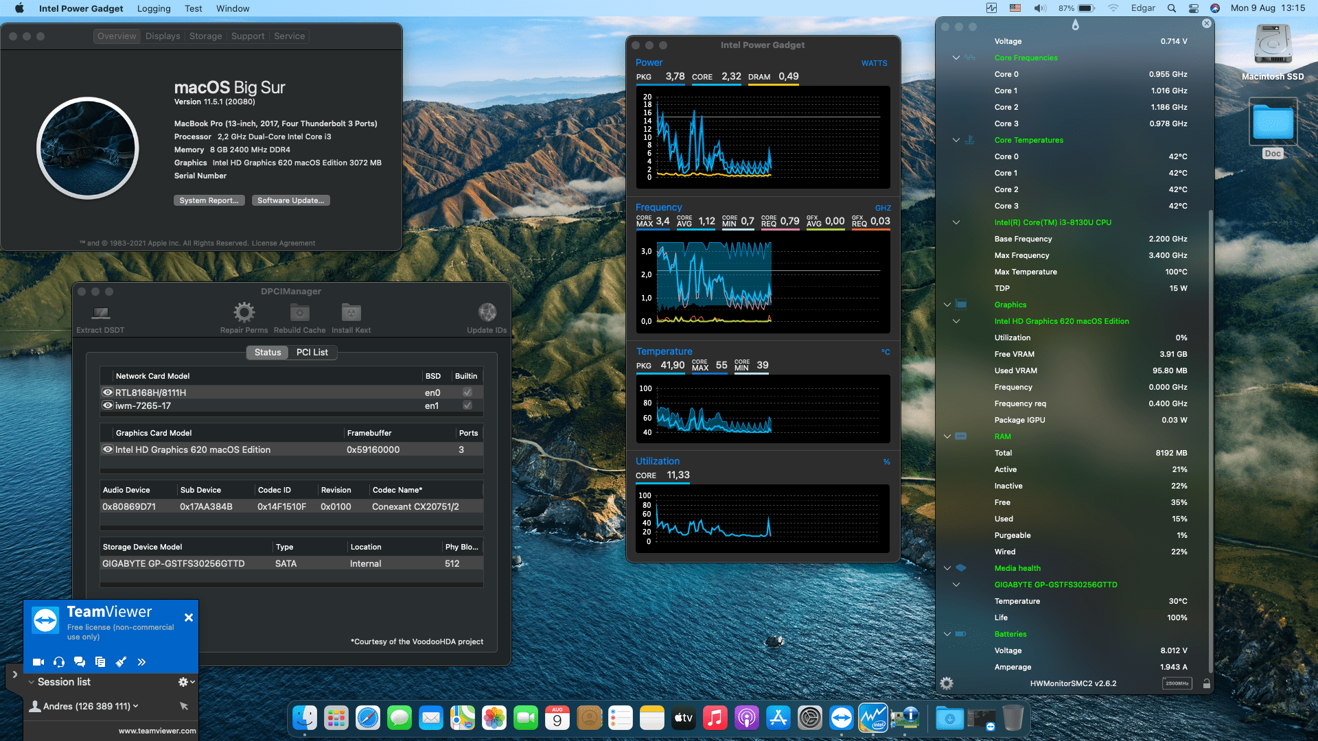This screenshot has height=741, width=1318.
Task: Open the License Agreement link
Action: pos(284,243)
